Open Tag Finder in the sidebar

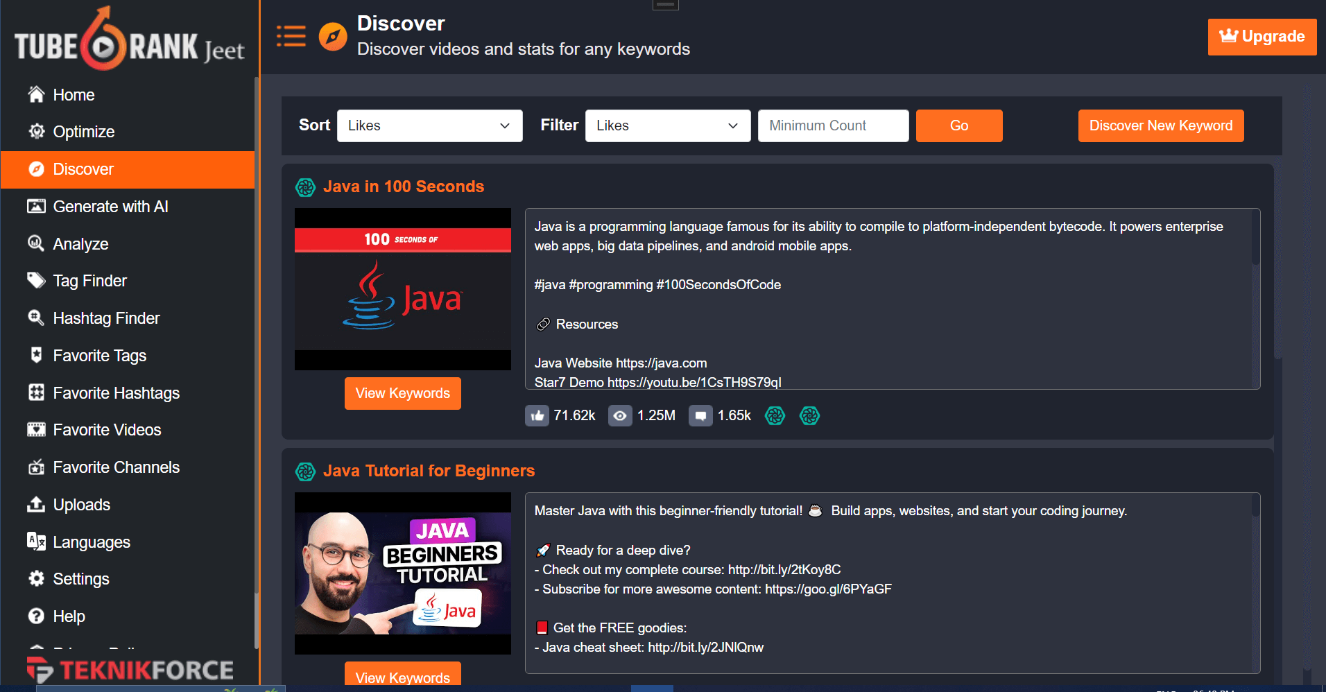tap(128, 281)
